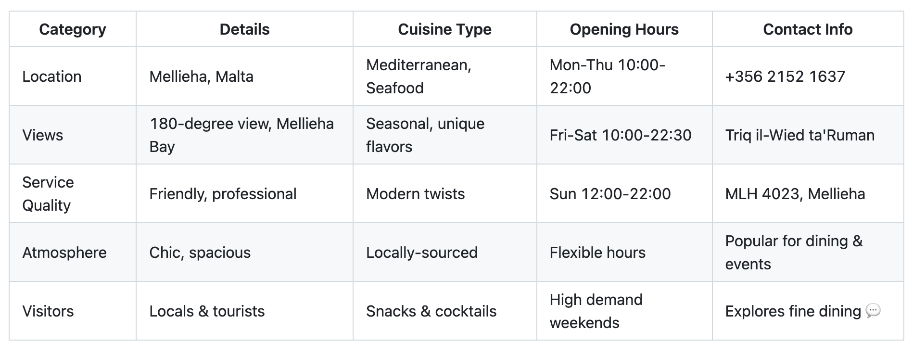This screenshot has width=913, height=355.
Task: Select the High demand weekends cell
Action: (624, 311)
